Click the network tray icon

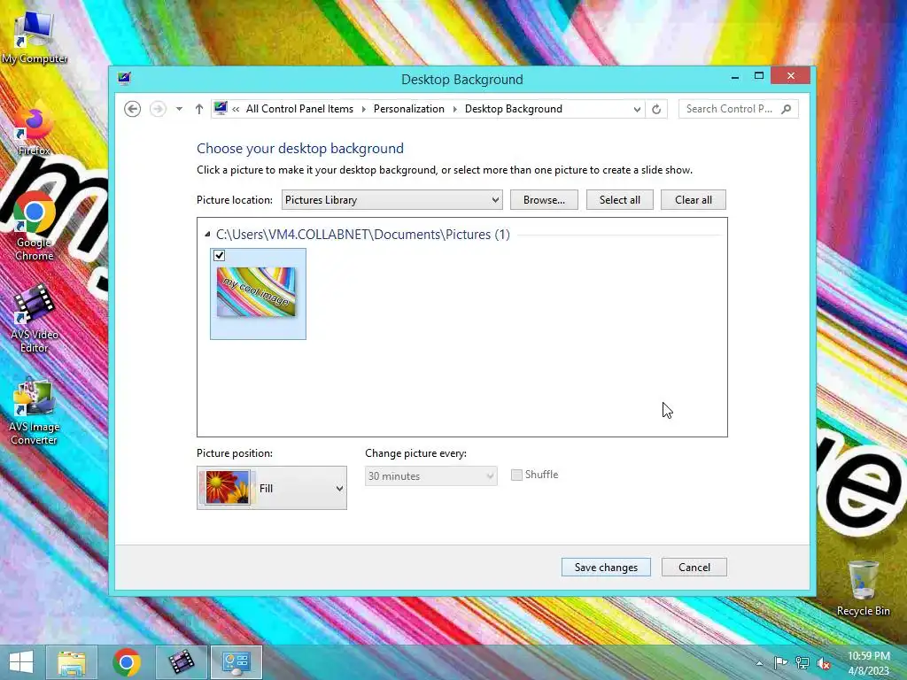(802, 663)
